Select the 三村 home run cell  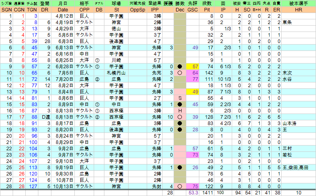pyautogui.click(x=299, y=149)
